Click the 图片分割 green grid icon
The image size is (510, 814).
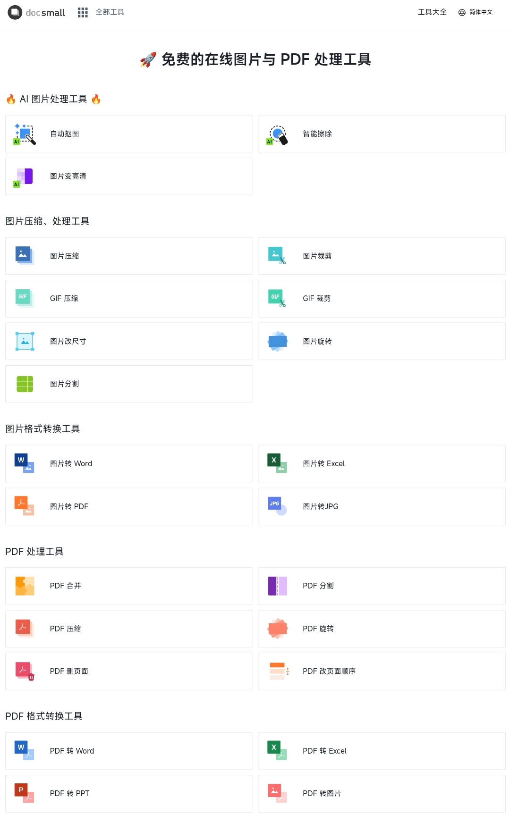click(25, 384)
